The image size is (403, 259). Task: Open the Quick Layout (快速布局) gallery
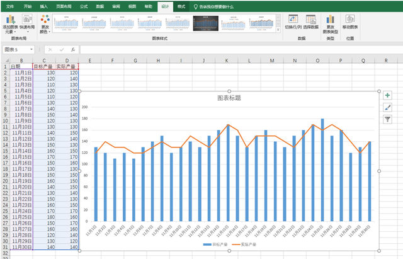pos(27,20)
